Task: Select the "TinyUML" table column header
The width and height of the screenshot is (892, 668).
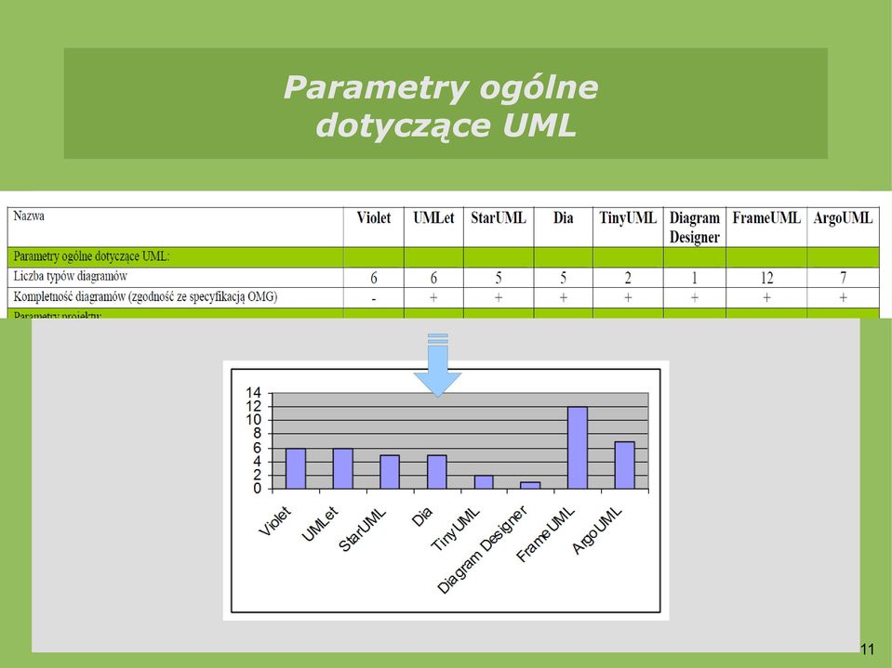Action: point(628,218)
